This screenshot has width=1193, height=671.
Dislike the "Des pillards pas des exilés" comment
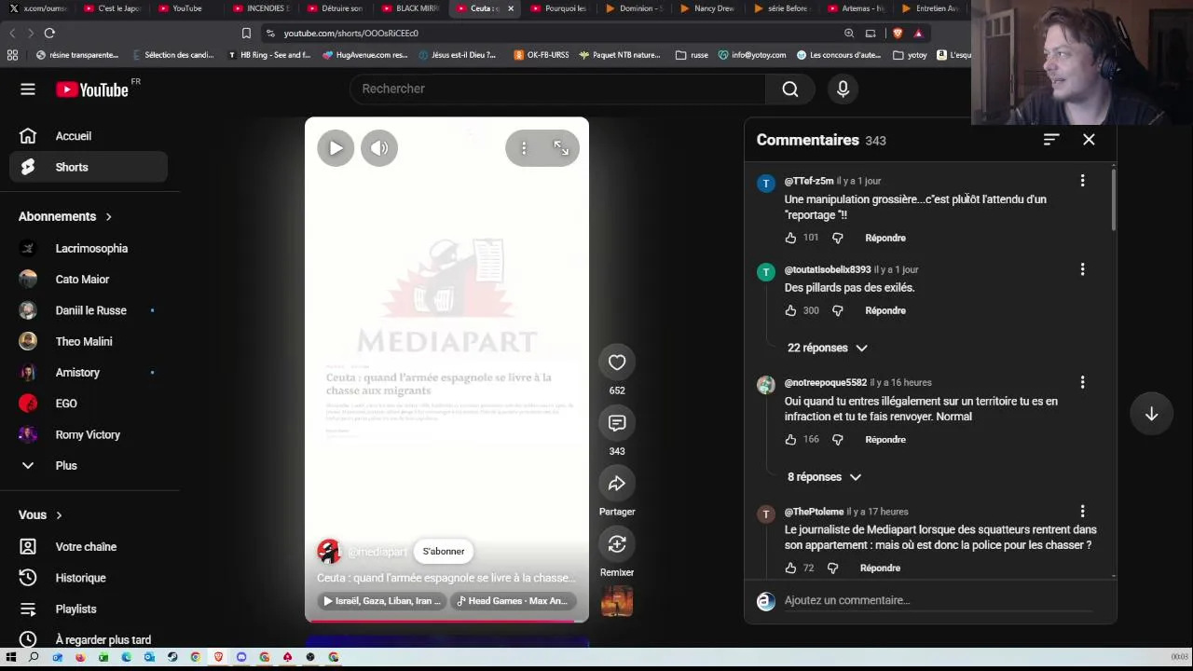coord(837,310)
